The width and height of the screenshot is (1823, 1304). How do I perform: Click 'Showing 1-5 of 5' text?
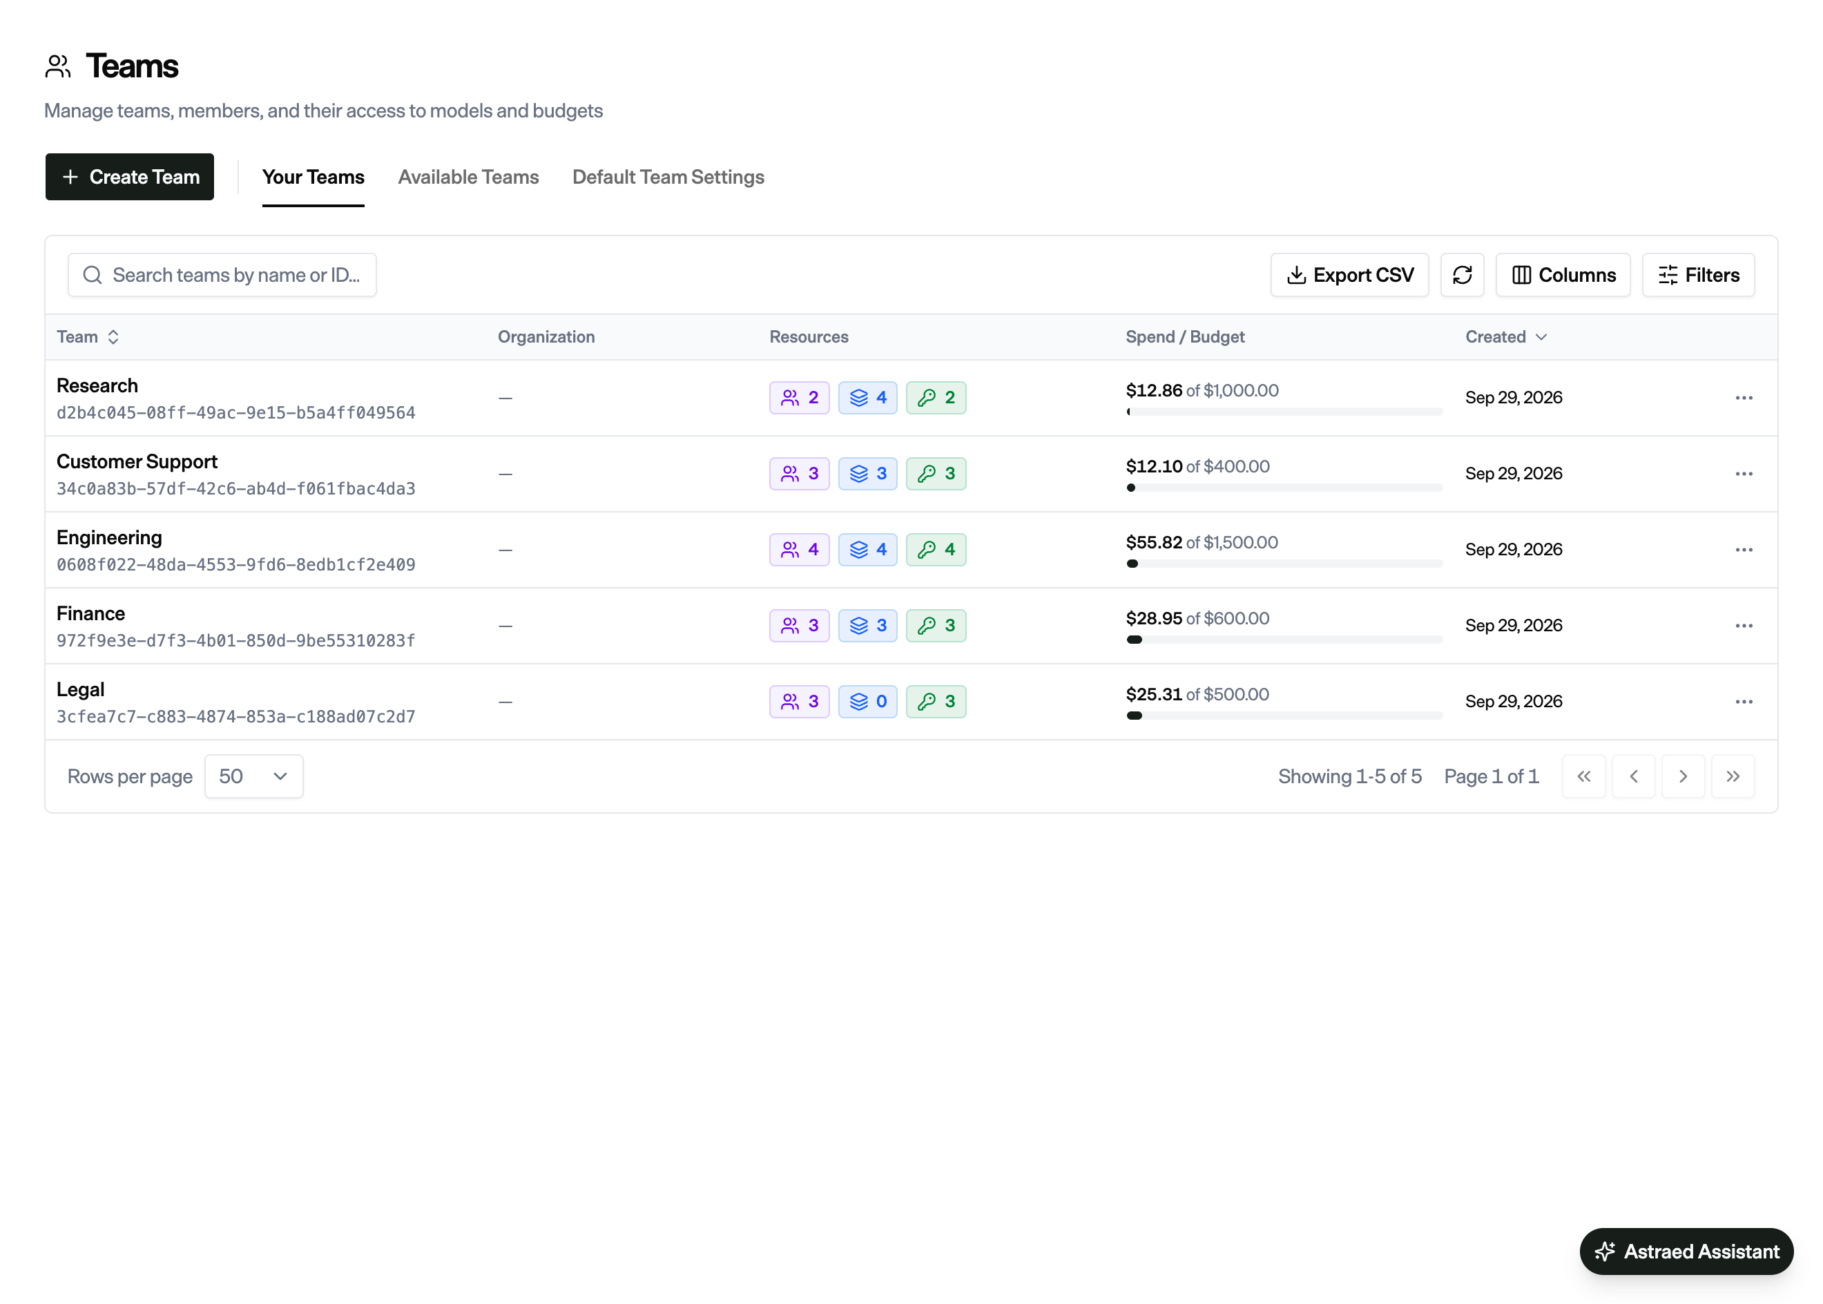point(1349,776)
